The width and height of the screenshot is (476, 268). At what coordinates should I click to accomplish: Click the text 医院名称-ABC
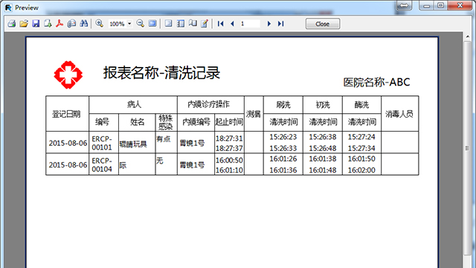click(376, 82)
